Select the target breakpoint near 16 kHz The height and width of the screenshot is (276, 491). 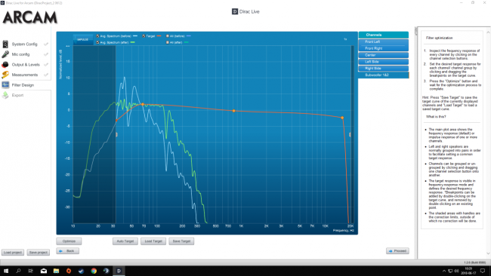(x=342, y=118)
